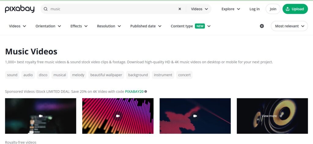
Task: Select the concert tag
Action: point(184,75)
